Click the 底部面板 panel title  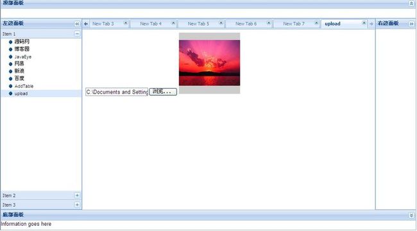pos(13,214)
